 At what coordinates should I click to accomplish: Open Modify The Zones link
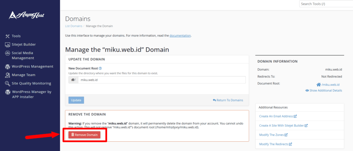tap(272, 135)
